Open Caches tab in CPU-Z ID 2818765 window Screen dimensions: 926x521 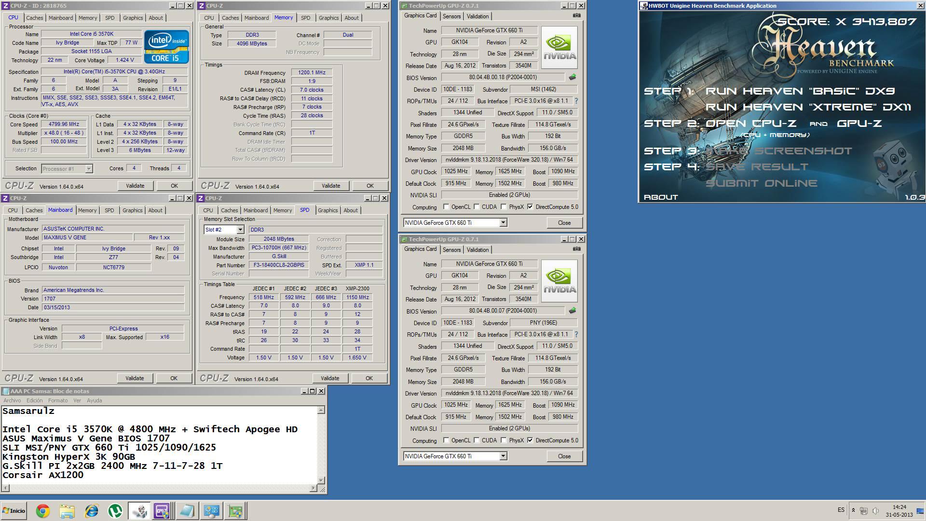[35, 18]
